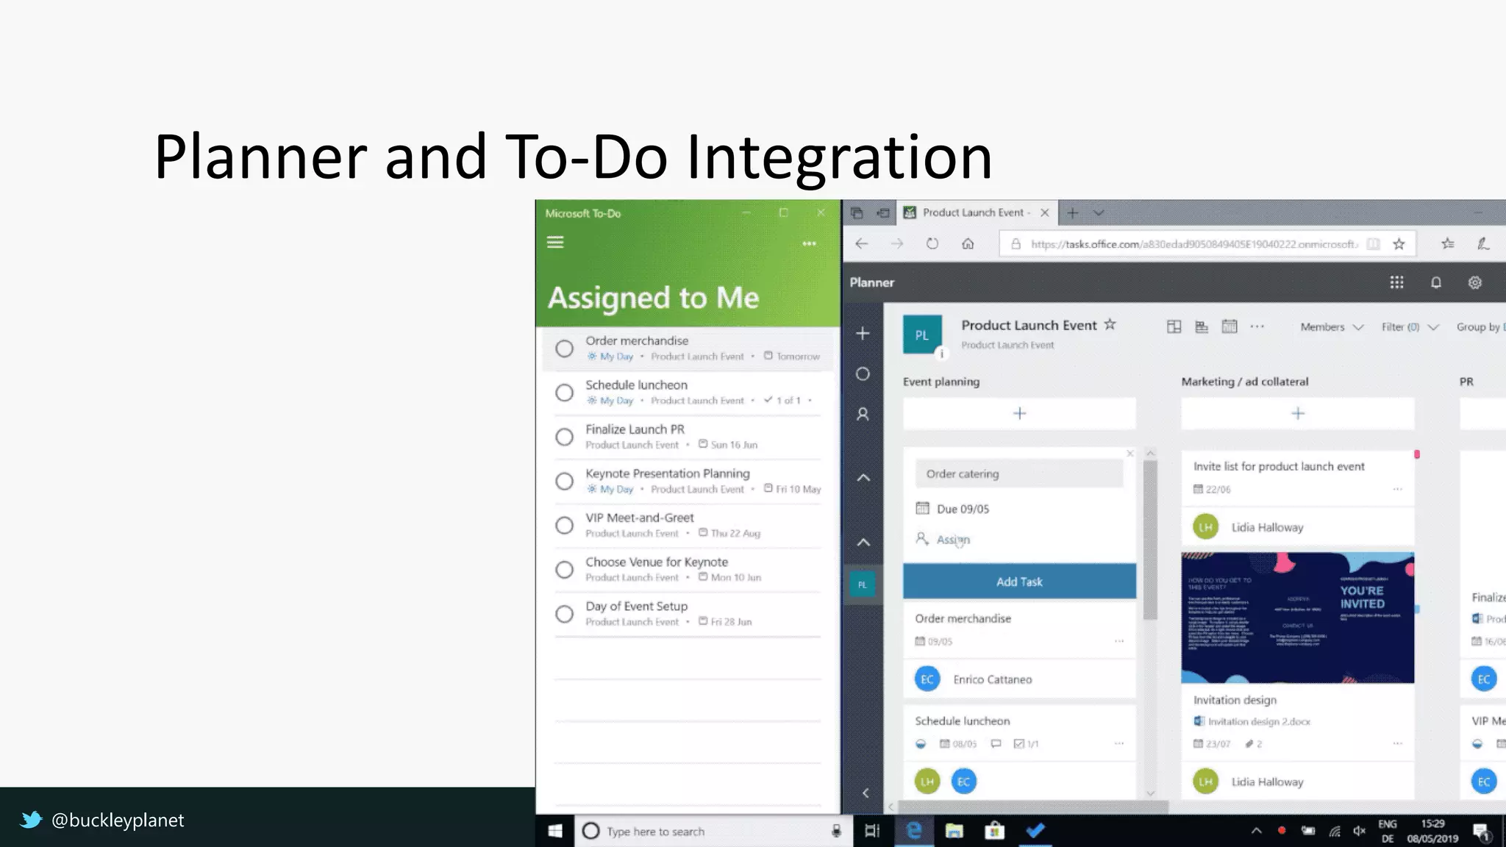Close the new task card X

tap(1129, 454)
